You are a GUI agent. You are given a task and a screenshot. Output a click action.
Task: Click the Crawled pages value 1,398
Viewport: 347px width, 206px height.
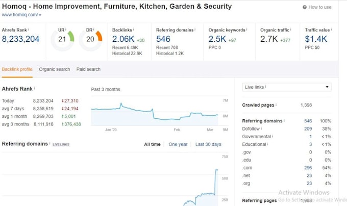[306, 105]
